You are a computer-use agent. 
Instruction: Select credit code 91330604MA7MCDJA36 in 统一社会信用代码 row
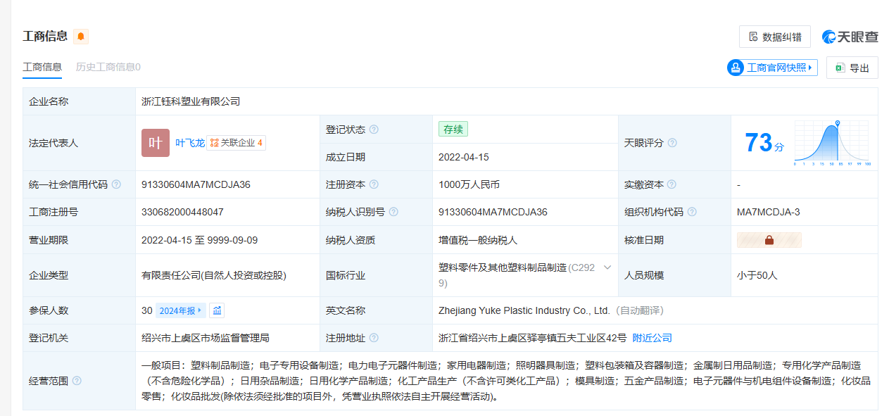(x=196, y=184)
